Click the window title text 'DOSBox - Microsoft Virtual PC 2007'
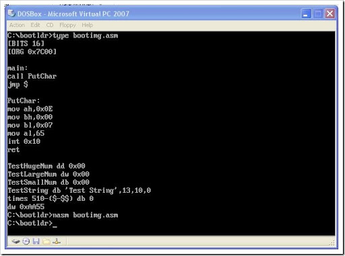 pos(73,14)
